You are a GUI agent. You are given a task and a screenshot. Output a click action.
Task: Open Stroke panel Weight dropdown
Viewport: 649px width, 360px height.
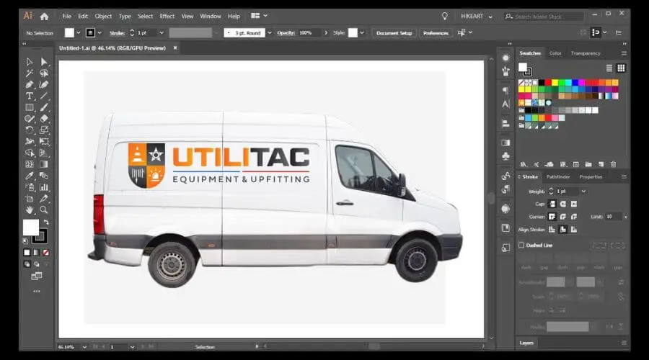pyautogui.click(x=583, y=192)
